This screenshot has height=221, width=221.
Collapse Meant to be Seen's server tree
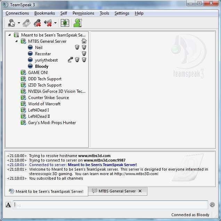[x=9, y=35]
